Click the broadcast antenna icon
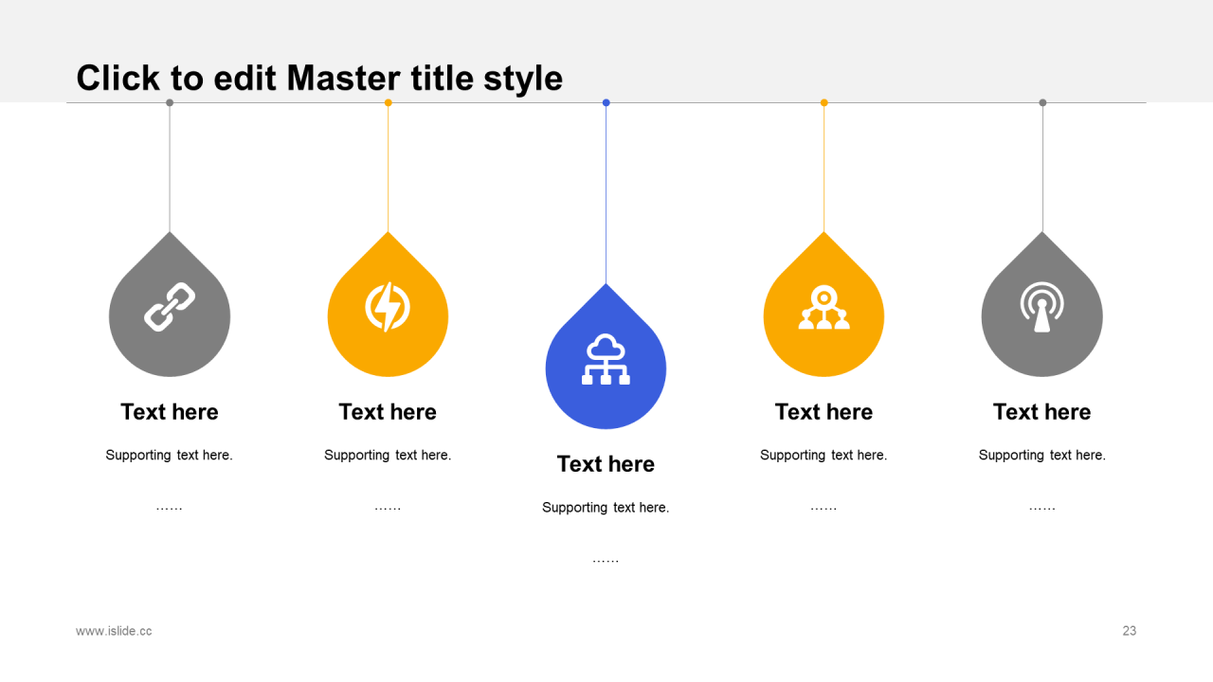 coord(1041,308)
